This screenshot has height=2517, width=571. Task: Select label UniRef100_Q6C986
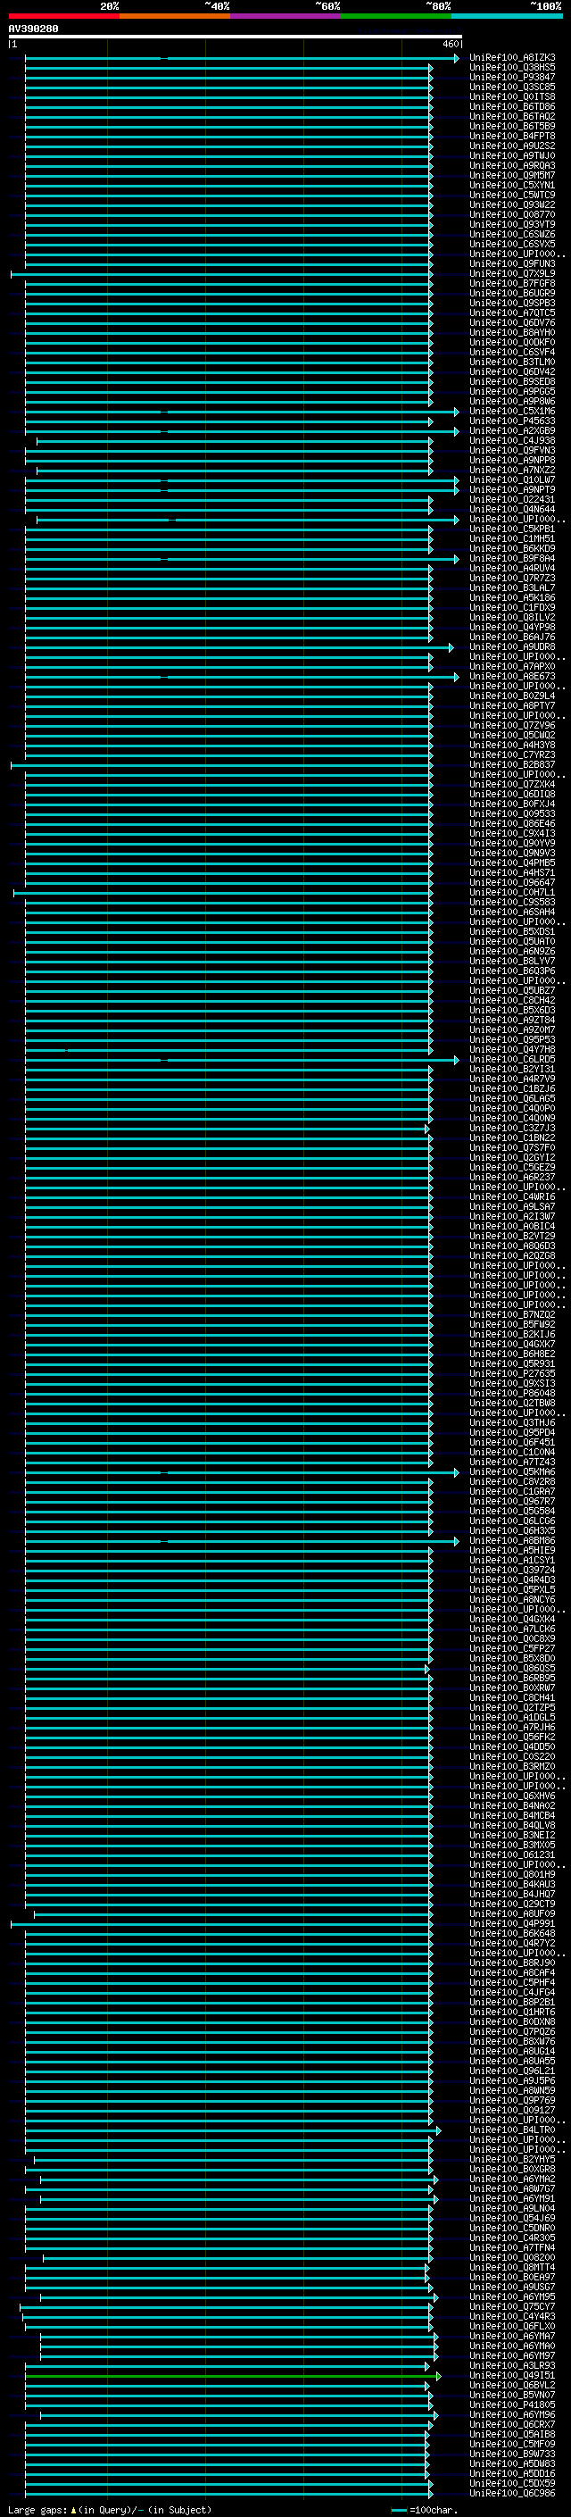pyautogui.click(x=512, y=2494)
